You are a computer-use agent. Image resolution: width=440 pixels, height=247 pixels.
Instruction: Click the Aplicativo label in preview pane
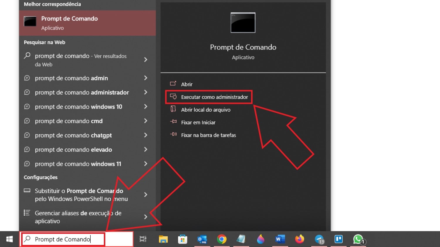243,57
